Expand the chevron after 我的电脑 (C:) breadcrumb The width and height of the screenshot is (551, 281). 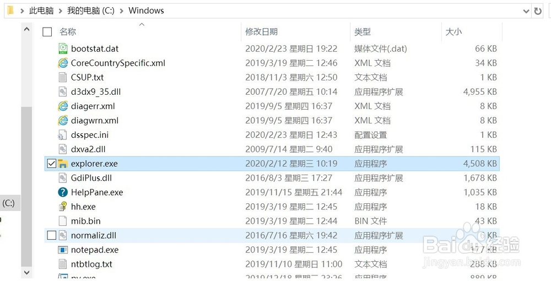point(121,10)
